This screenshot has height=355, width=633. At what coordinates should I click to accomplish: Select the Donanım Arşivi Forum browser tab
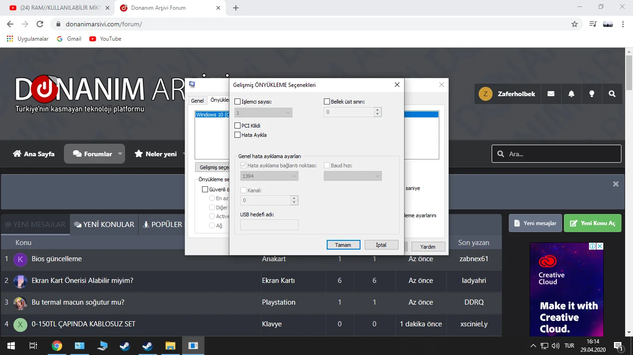coord(171,8)
